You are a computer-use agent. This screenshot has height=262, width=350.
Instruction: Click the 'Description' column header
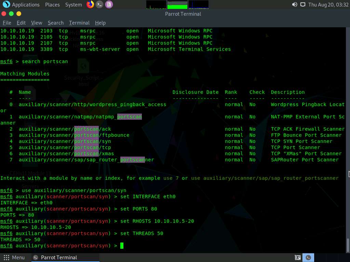tap(288, 92)
